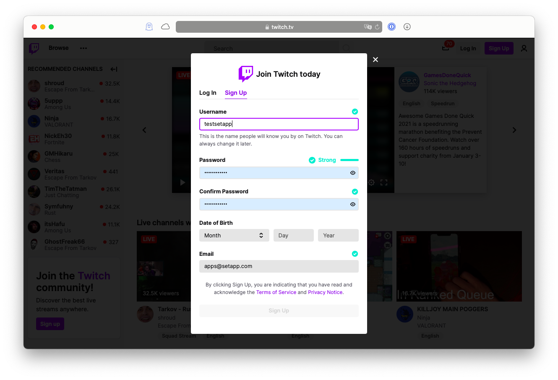Image resolution: width=558 pixels, height=380 pixels.
Task: Click the Twitch logo in the top bar
Action: (34, 48)
